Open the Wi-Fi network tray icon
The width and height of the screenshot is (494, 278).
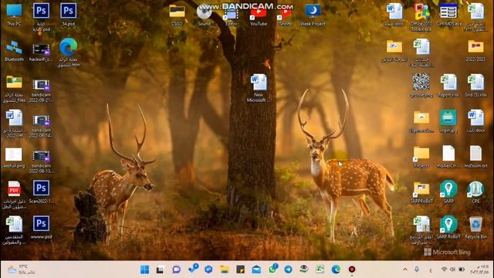point(444,270)
